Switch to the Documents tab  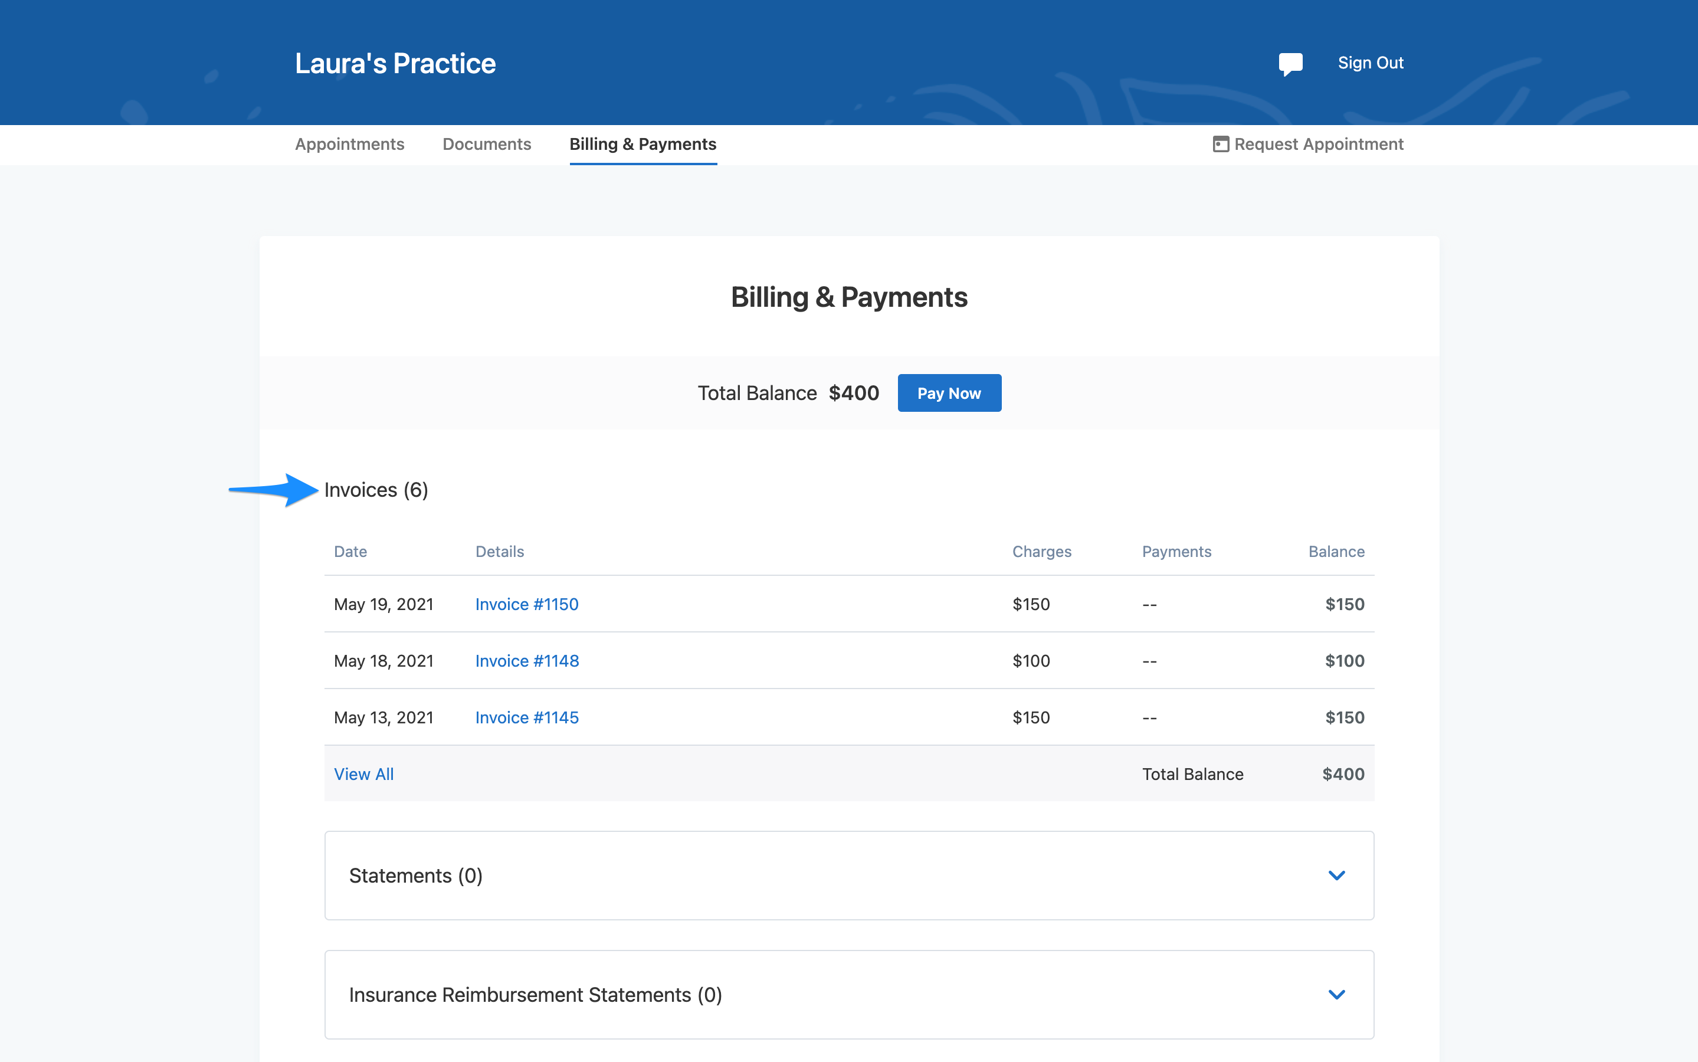487,144
